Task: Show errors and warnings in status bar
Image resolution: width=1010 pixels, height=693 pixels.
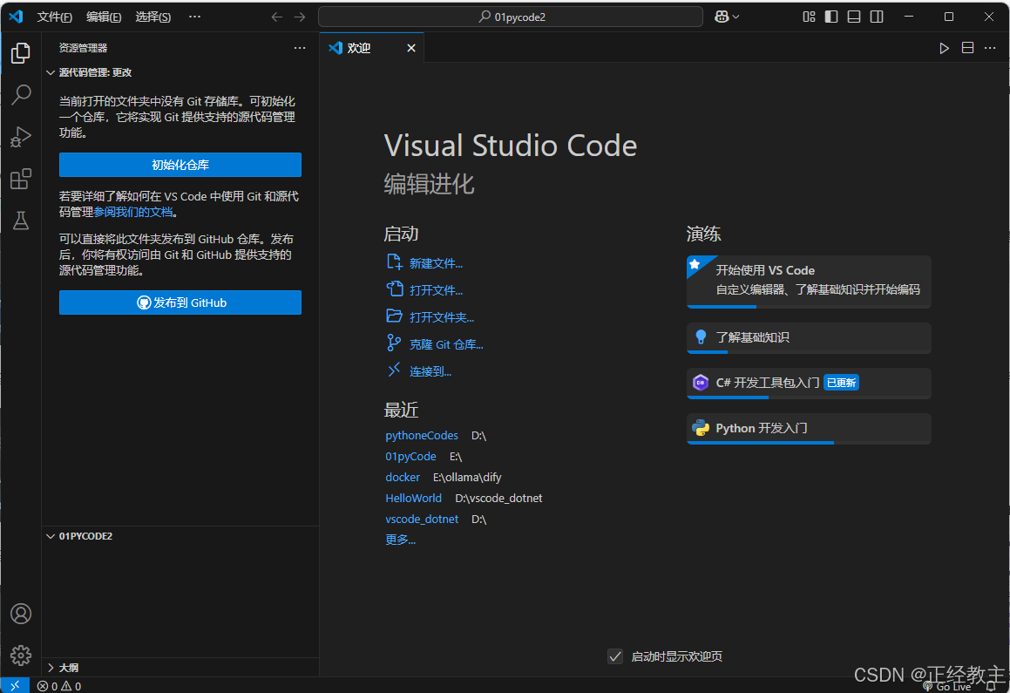Action: 59,686
